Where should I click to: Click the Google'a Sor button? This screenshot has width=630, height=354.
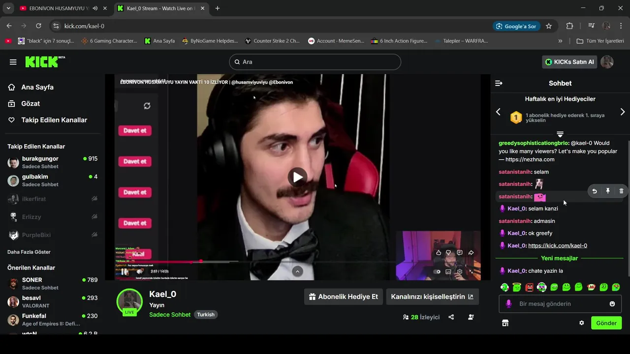516,26
